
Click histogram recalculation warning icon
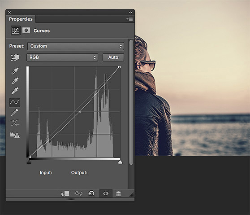point(15,135)
